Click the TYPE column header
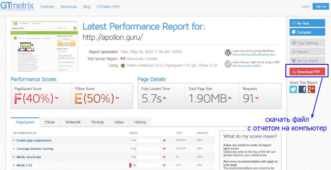The height and width of the screenshot is (170, 331). pyautogui.click(x=179, y=133)
